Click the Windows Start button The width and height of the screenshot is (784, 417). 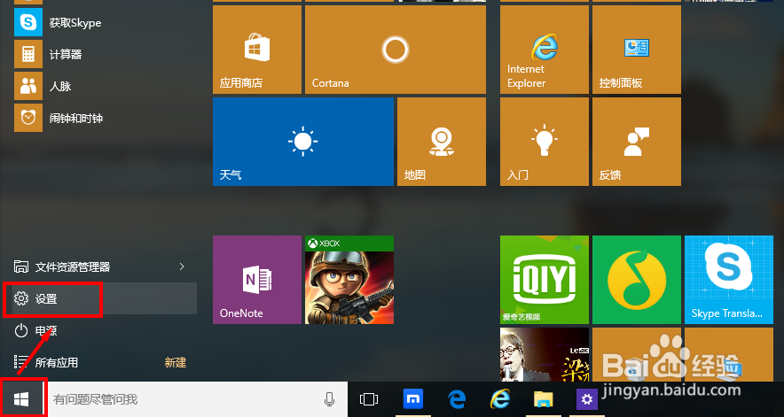pyautogui.click(x=21, y=399)
